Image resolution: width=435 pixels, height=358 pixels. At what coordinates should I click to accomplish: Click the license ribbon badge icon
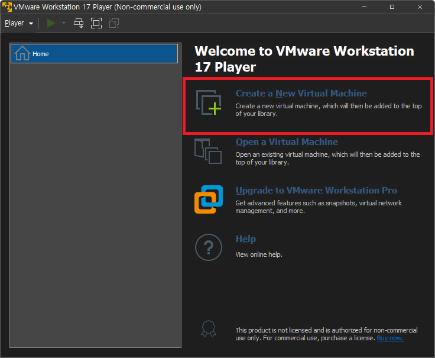(209, 329)
